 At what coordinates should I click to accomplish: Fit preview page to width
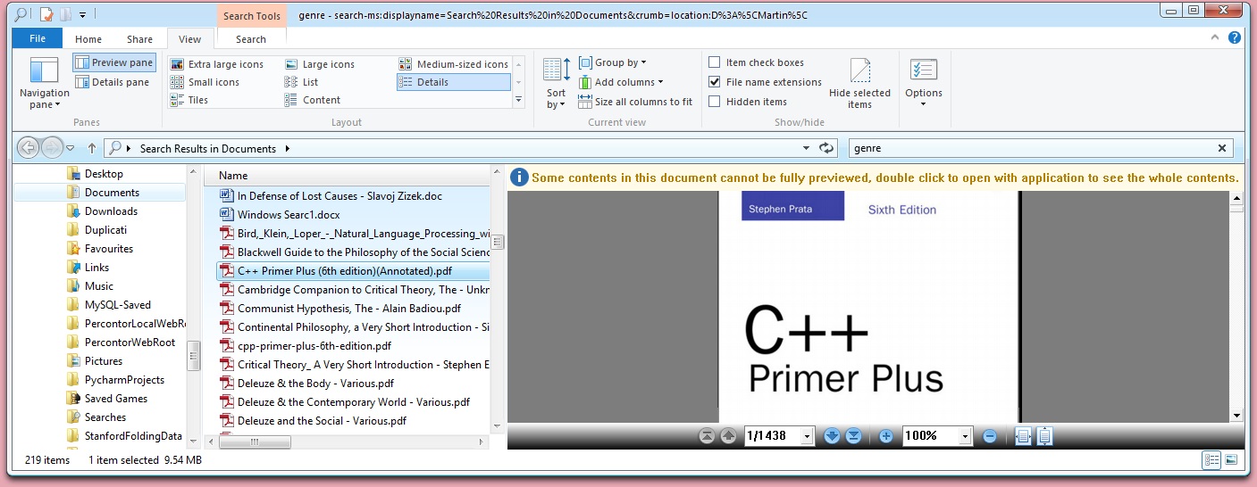[1024, 436]
